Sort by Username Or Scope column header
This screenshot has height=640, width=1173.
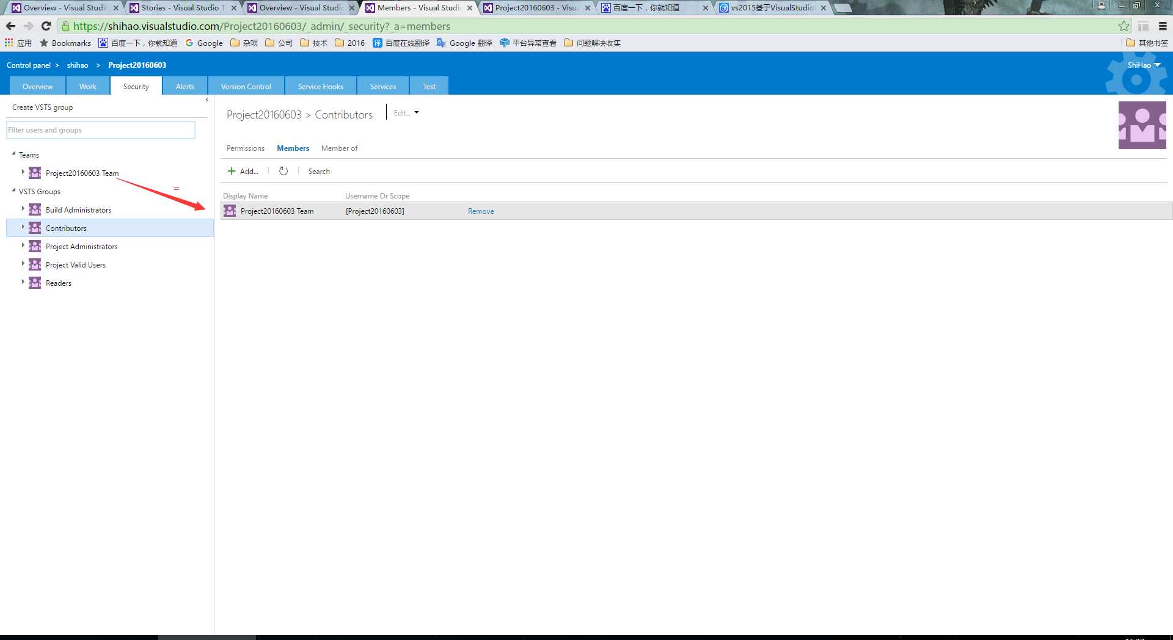(x=377, y=196)
